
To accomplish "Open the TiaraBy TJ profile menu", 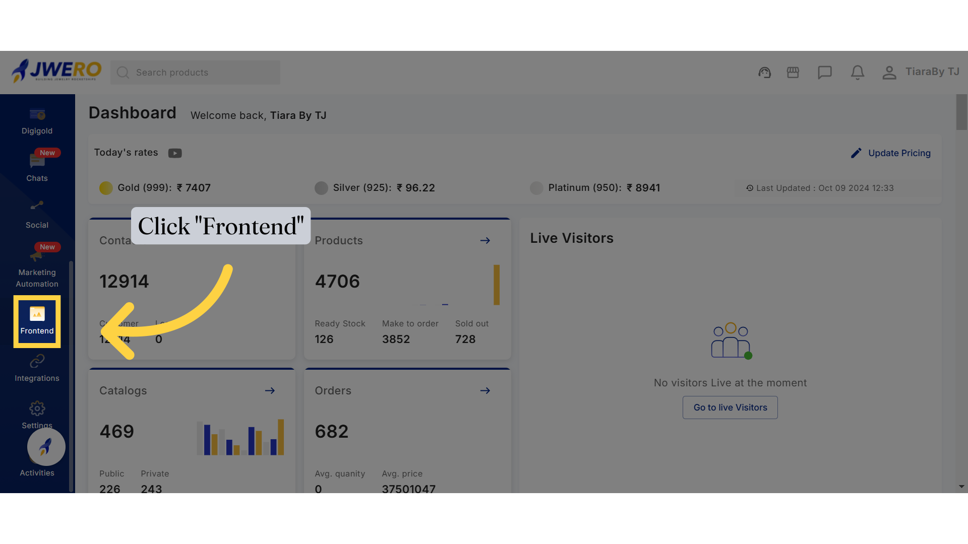I will 921,72.
